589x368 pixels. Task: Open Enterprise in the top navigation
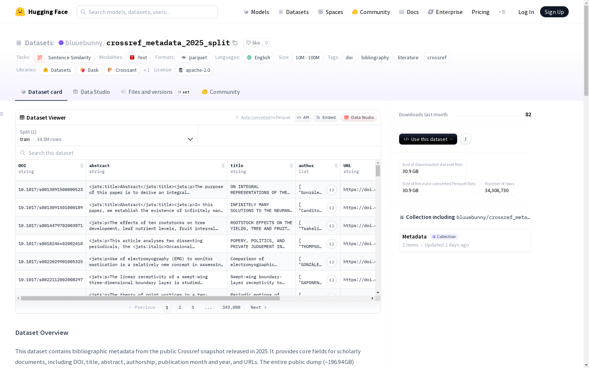click(x=445, y=12)
